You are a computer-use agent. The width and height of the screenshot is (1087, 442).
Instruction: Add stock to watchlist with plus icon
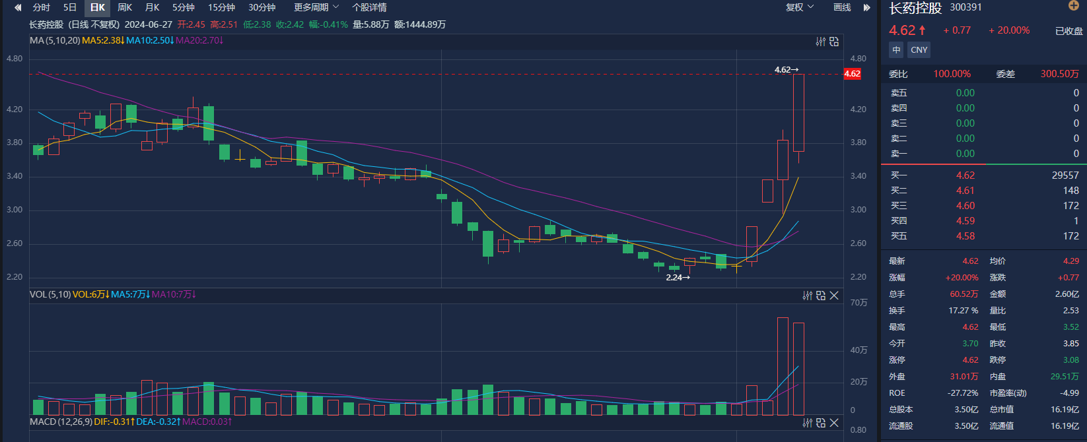point(1073,6)
